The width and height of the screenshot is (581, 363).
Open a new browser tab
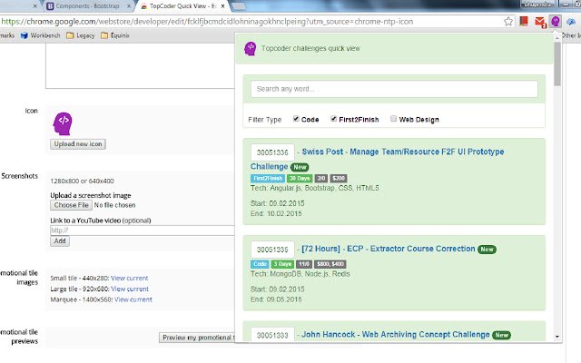240,6
